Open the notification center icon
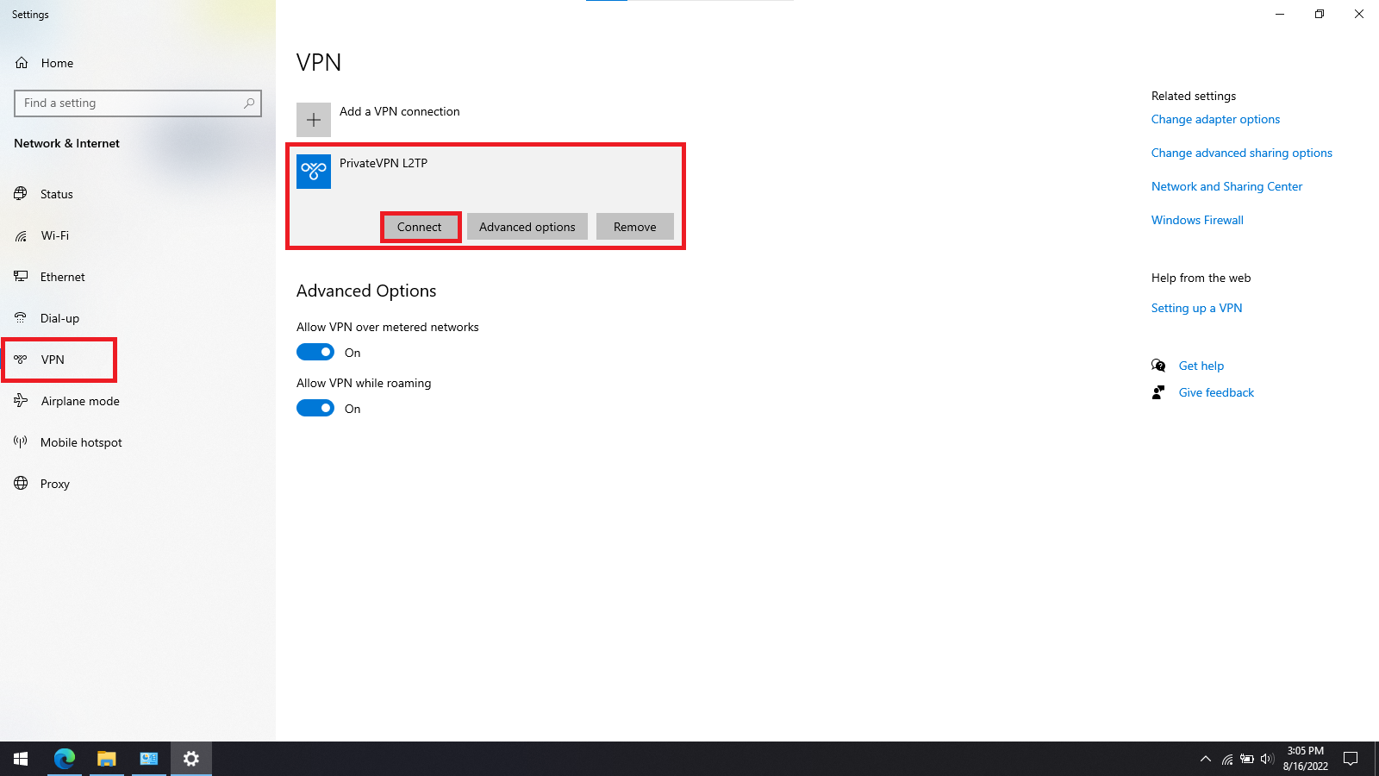Image resolution: width=1379 pixels, height=776 pixels. (x=1351, y=759)
